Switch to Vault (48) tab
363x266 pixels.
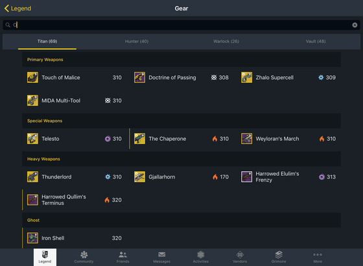(x=316, y=42)
